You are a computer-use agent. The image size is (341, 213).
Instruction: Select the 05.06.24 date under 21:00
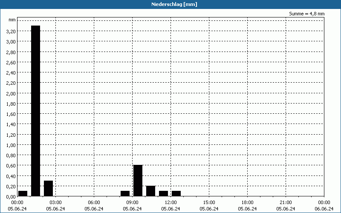pos(286,209)
